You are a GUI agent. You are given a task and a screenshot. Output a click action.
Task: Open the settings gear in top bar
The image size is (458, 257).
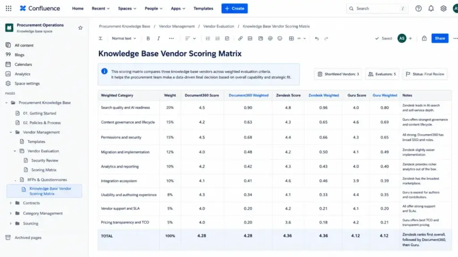point(443,8)
